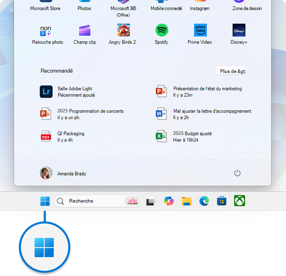Screen dimensions: 286x276
Task: Open Microsoft Store from the taskbar
Action: click(221, 201)
